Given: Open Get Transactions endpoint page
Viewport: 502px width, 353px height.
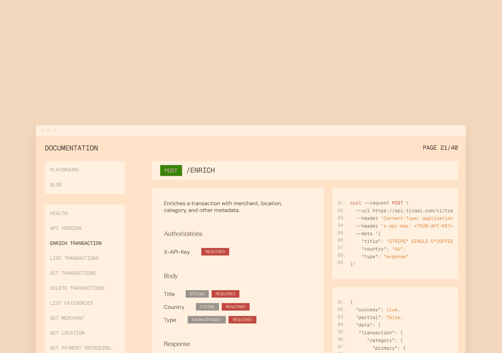Looking at the screenshot, I should coord(73,273).
